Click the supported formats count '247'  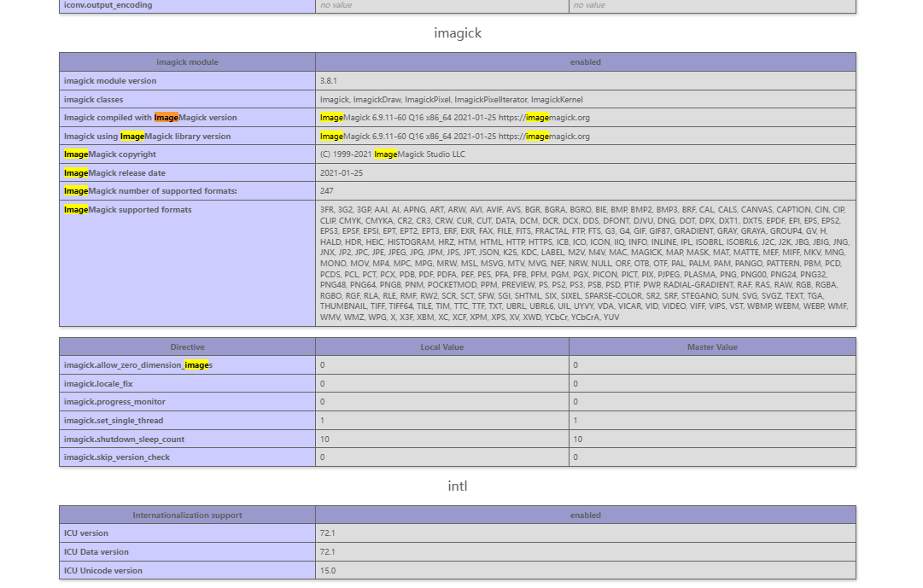(x=327, y=190)
